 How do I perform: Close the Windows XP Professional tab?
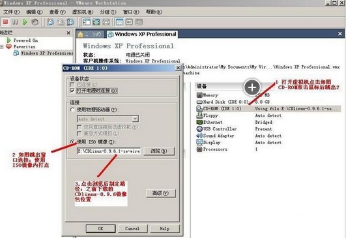coord(340,33)
